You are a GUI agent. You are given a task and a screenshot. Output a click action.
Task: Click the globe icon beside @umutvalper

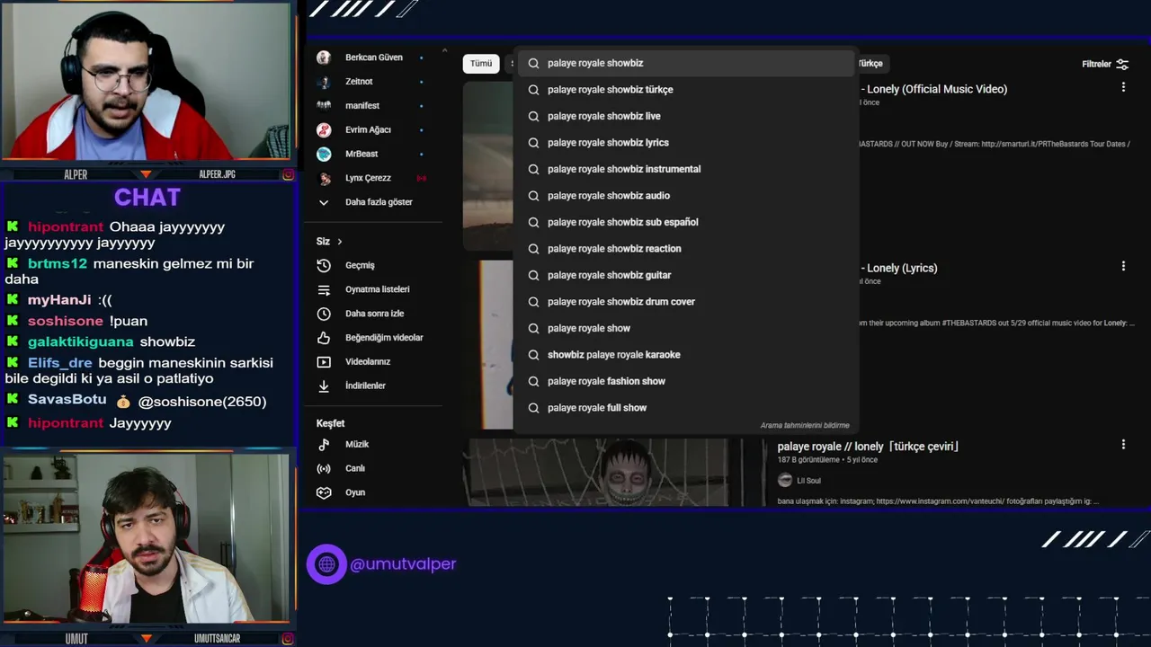coord(326,564)
